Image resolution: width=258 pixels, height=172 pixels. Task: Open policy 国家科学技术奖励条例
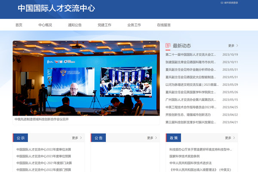click(x=184, y=156)
